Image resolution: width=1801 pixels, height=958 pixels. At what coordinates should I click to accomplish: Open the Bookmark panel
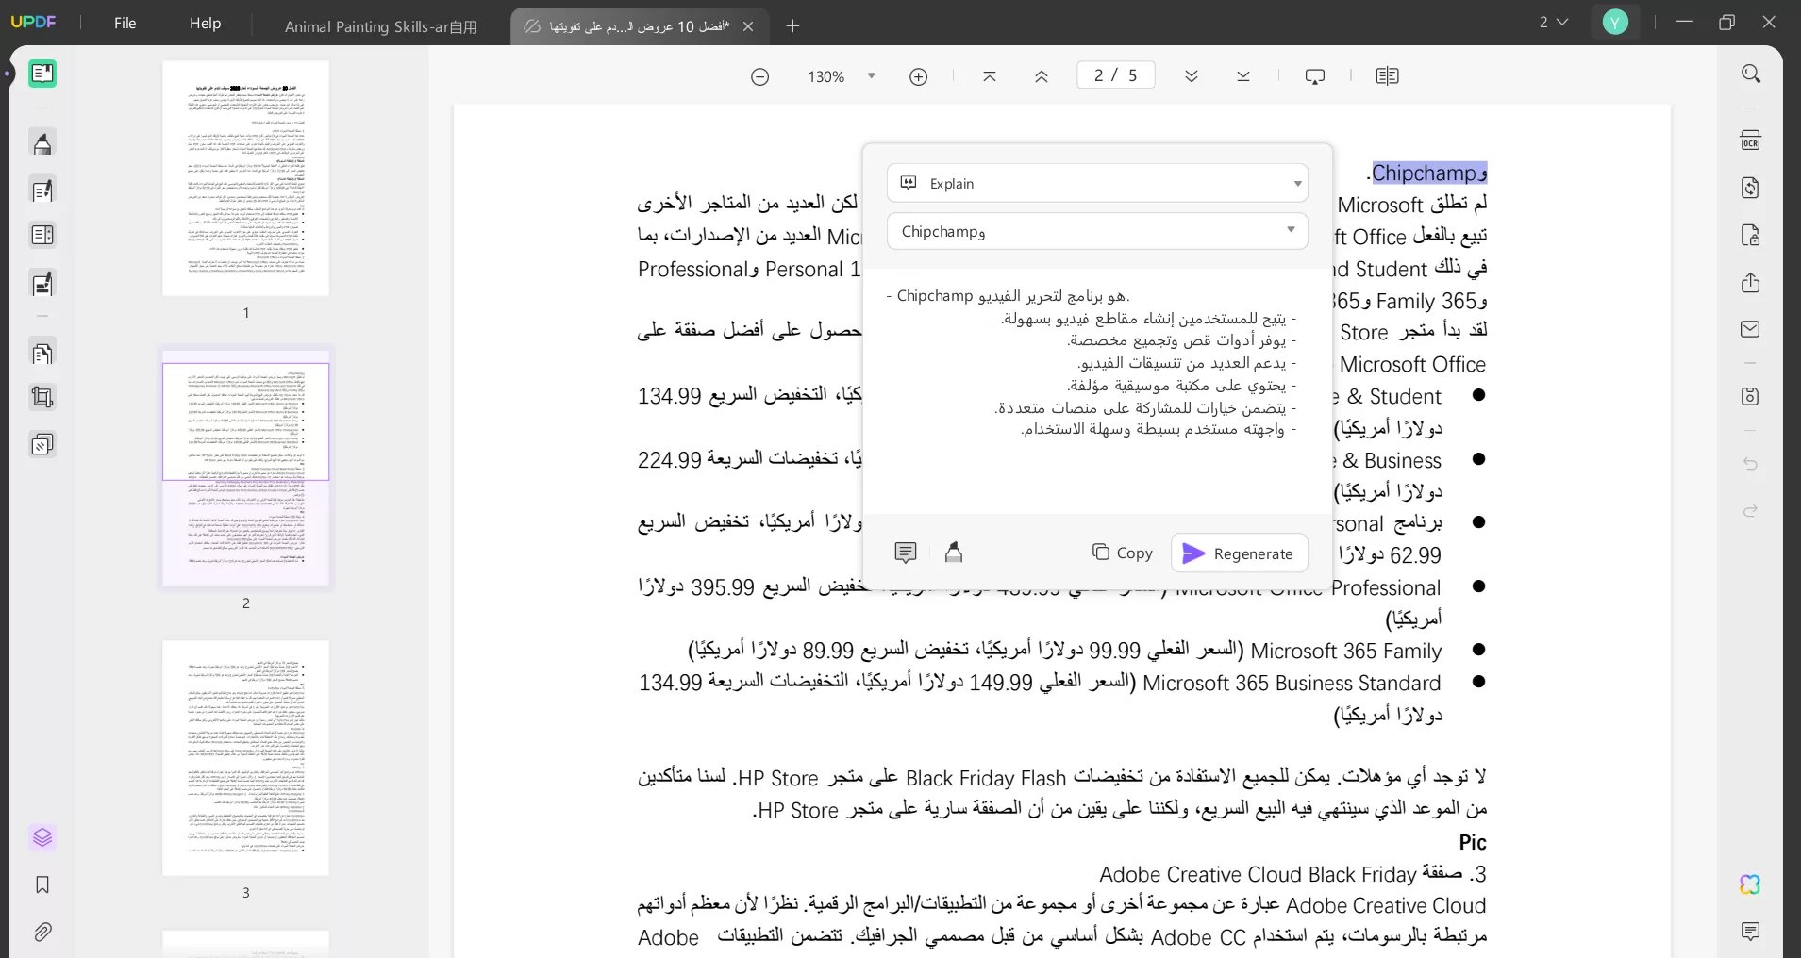42,885
